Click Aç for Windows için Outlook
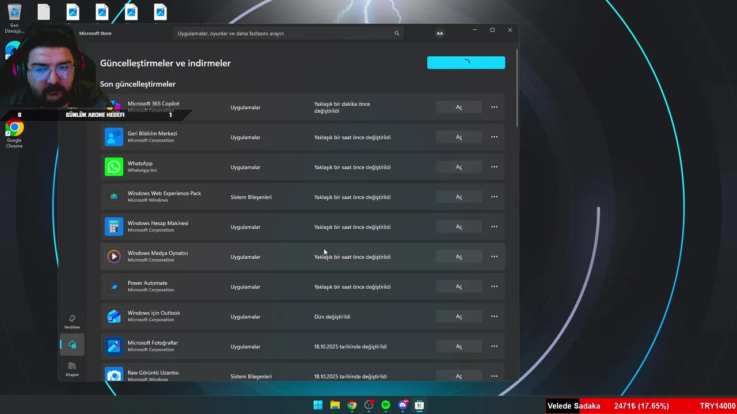The image size is (737, 414). pyautogui.click(x=459, y=316)
